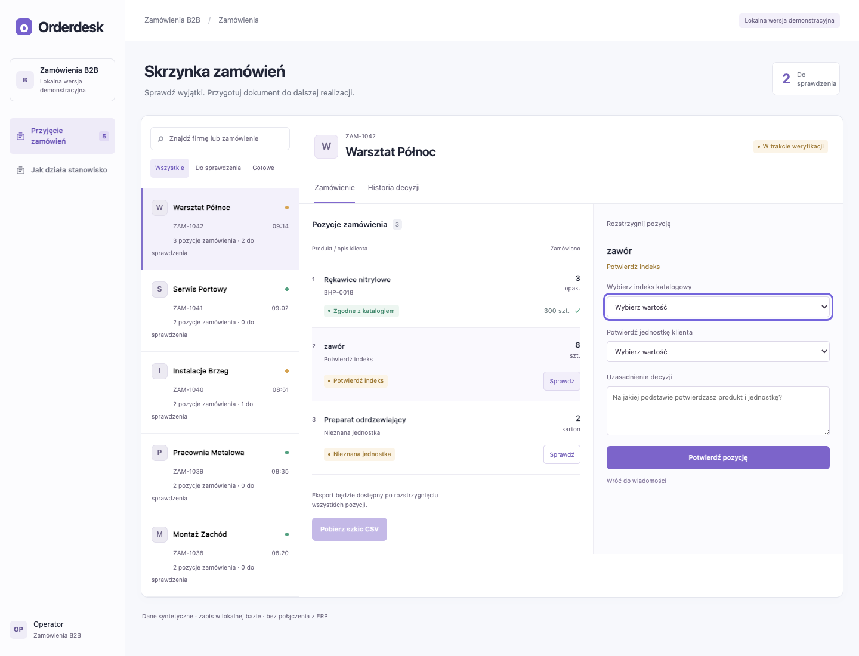Click the Serwis Portowy S avatar
This screenshot has width=859, height=656.
[x=159, y=289]
